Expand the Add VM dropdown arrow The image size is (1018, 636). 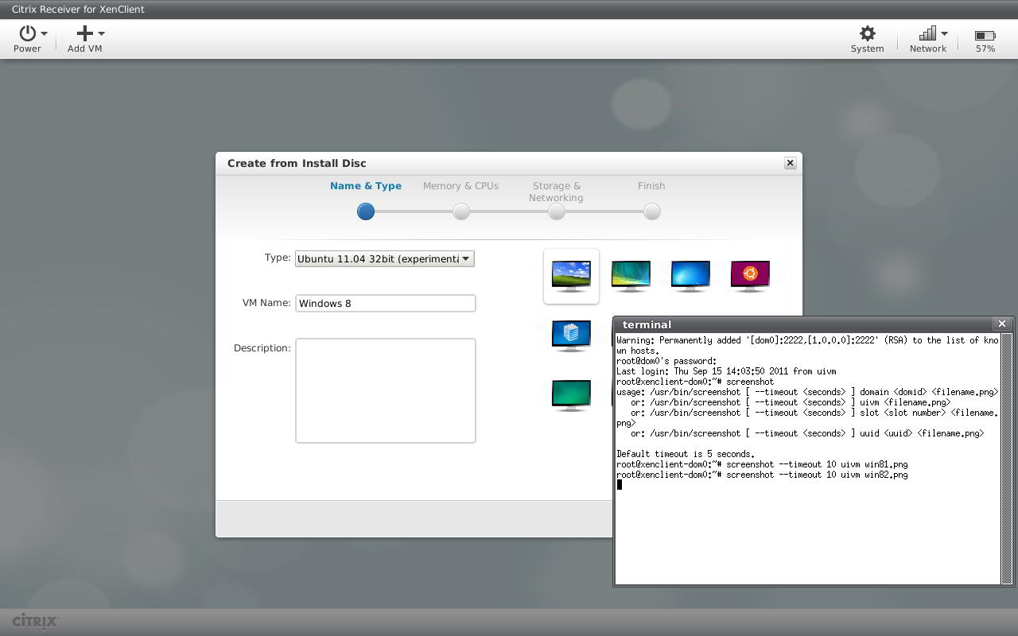101,34
